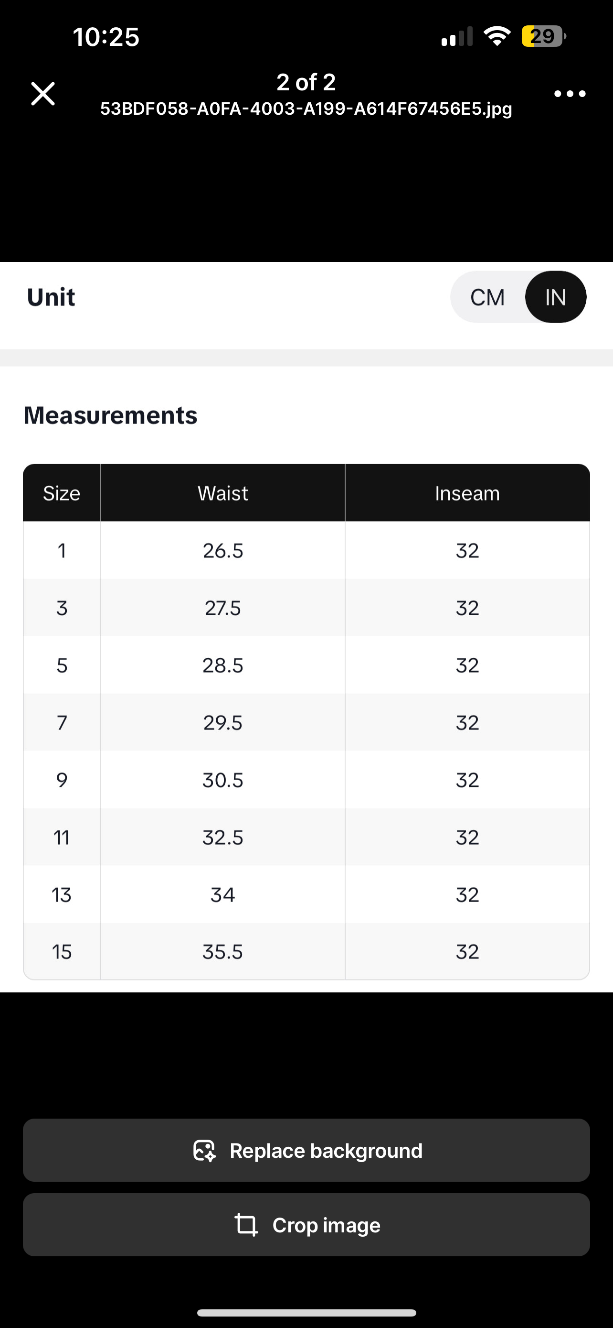
Task: Tap the size 15 row label
Action: pos(62,952)
